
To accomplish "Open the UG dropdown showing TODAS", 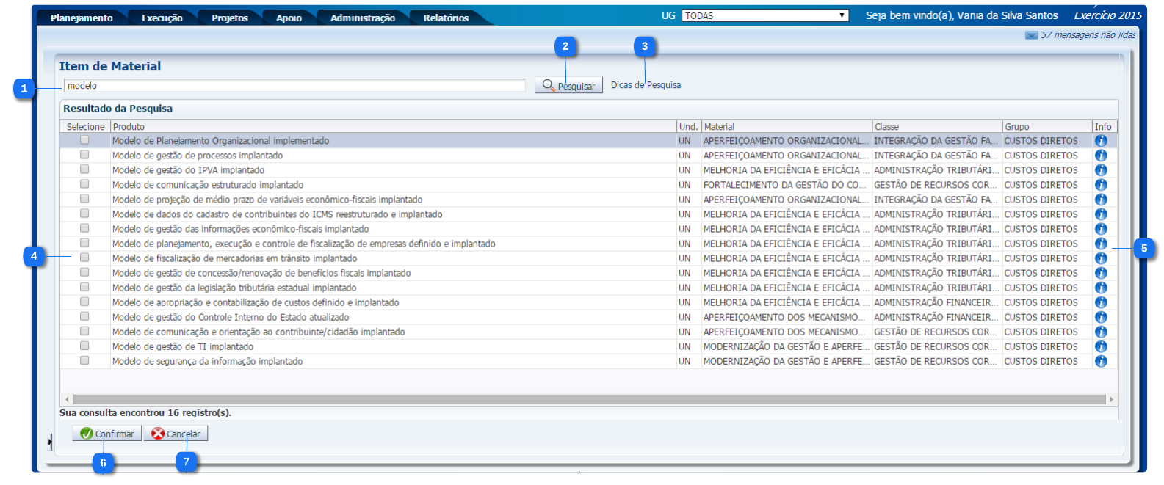I will click(x=764, y=15).
